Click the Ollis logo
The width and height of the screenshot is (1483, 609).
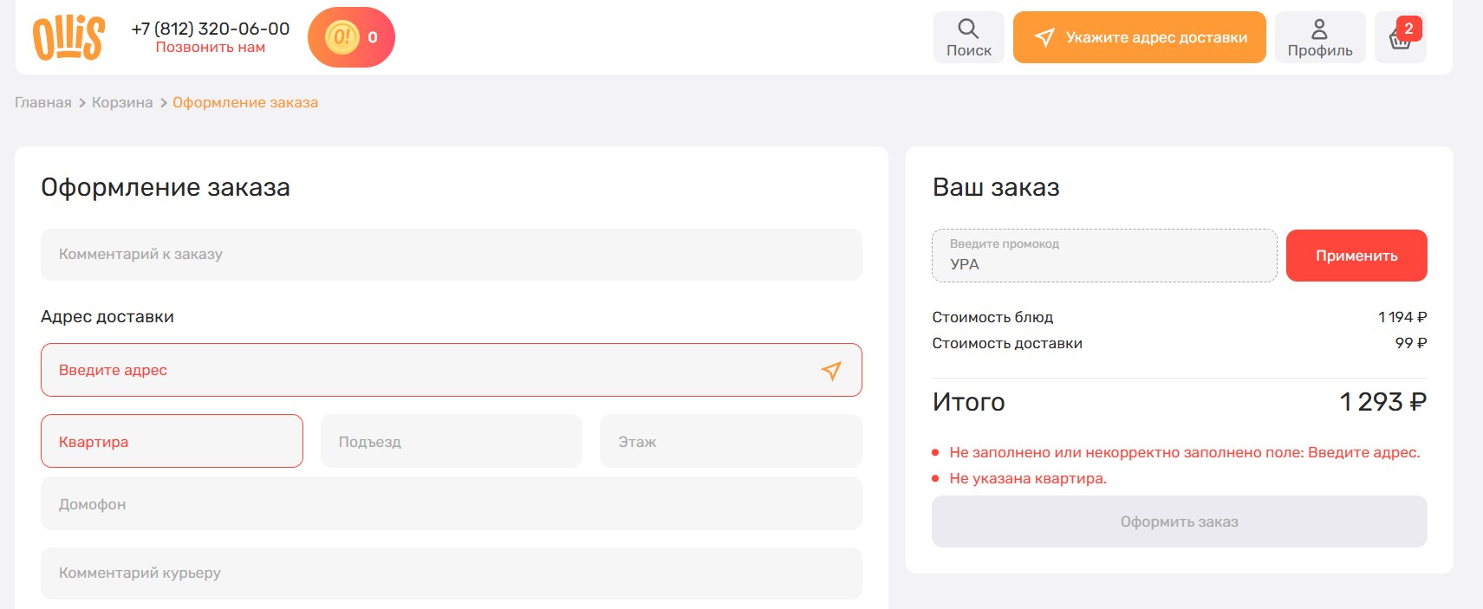68,37
